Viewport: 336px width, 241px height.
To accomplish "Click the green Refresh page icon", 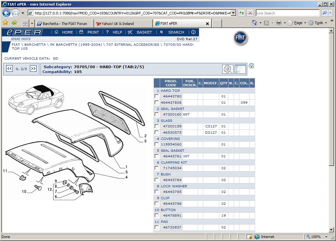I will pos(242,13).
